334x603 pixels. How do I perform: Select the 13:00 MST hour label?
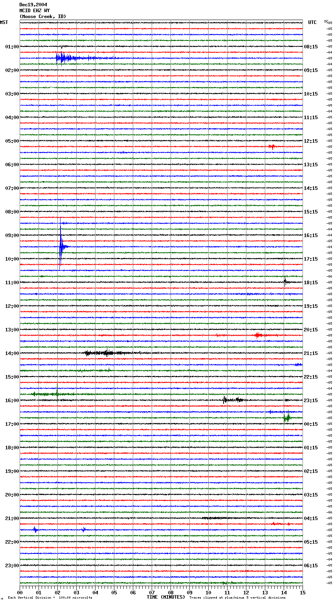coord(12,329)
